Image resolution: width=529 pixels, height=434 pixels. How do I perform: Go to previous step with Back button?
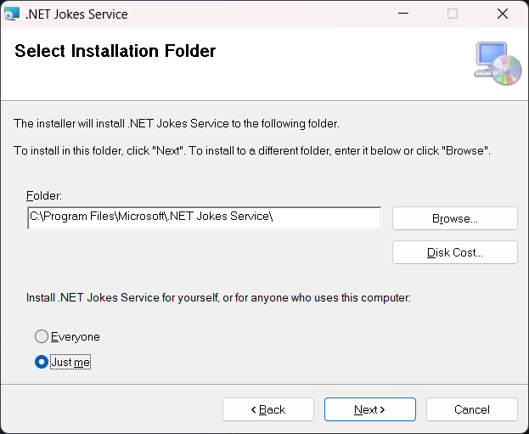coord(268,409)
